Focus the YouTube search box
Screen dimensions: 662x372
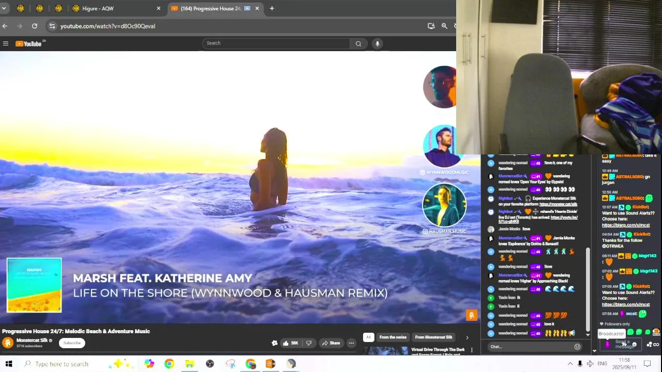276,43
